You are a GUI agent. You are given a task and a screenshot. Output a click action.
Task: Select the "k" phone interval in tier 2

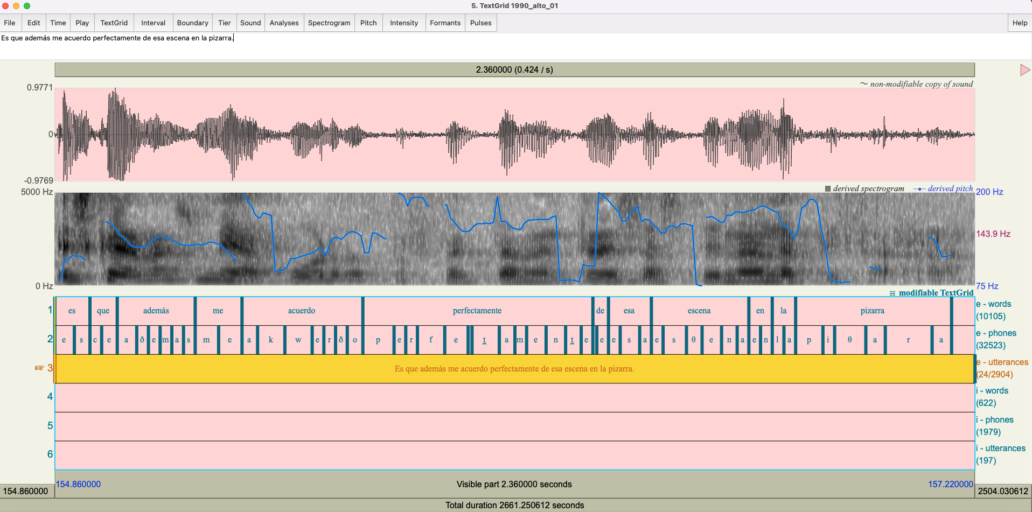(270, 340)
